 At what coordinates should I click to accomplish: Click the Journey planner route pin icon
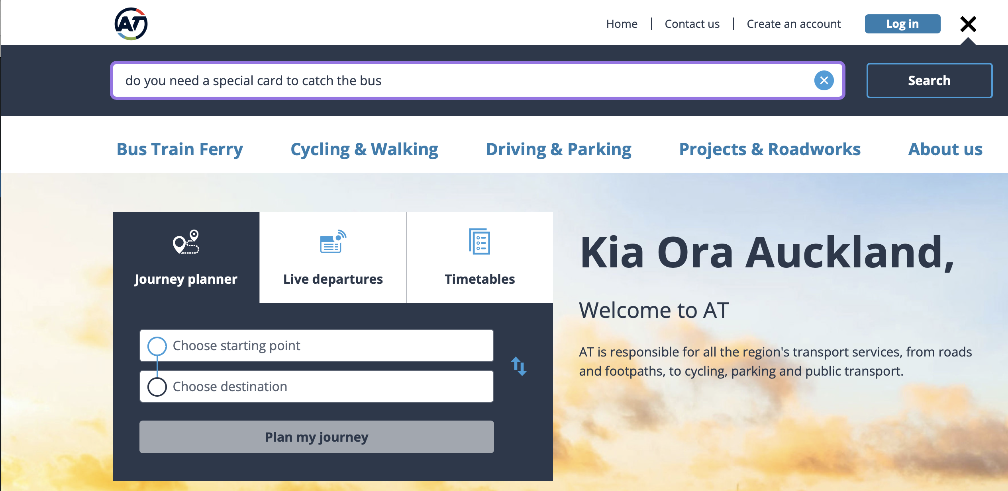tap(186, 242)
